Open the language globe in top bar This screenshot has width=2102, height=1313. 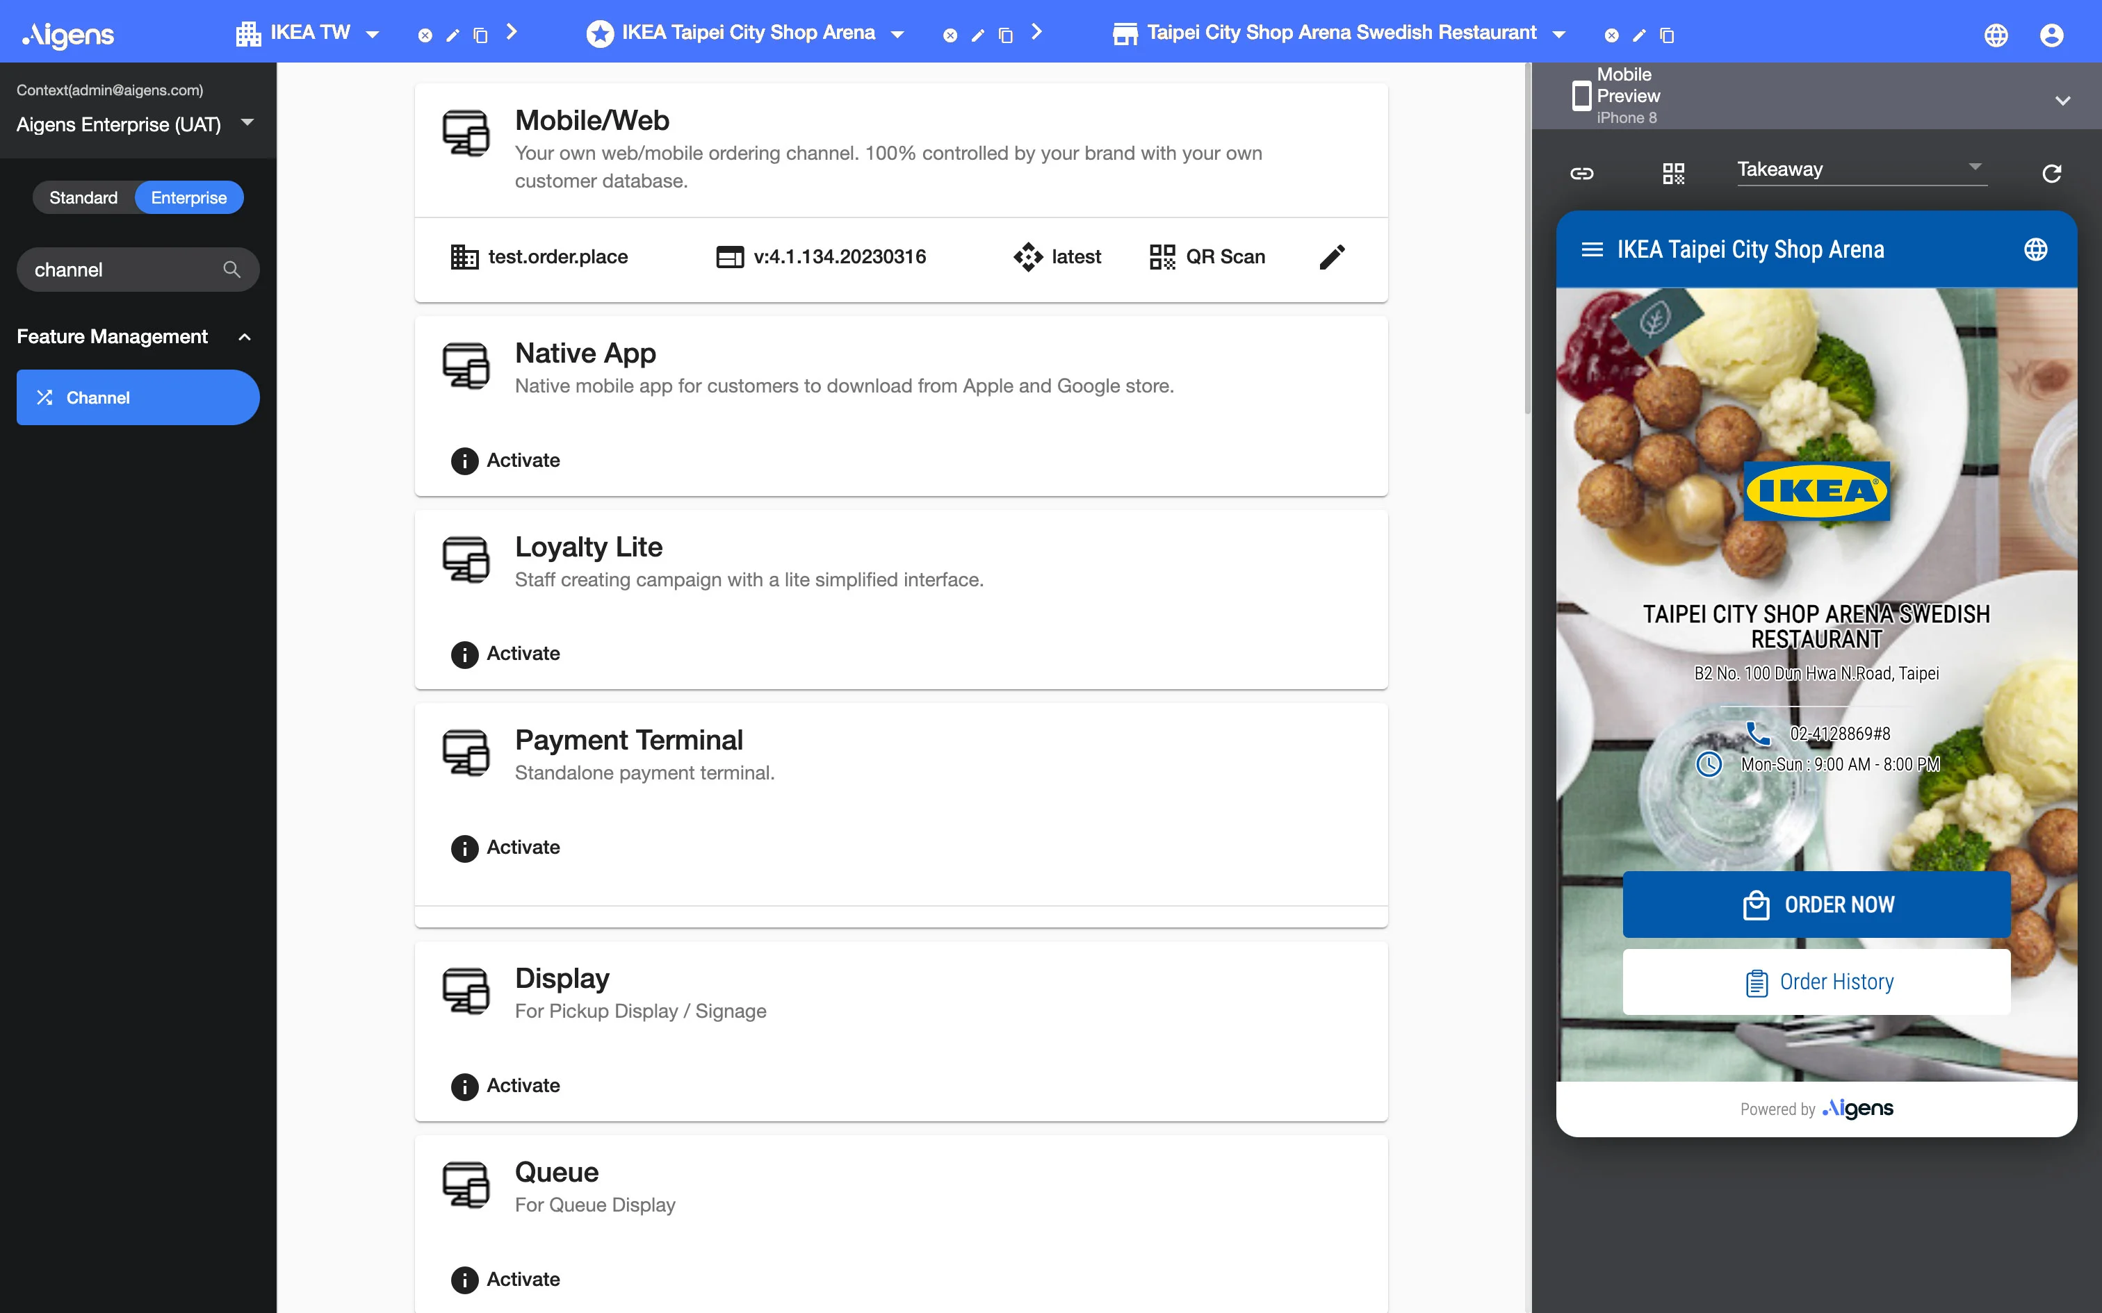click(1995, 35)
